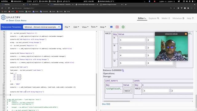The height and width of the screenshot is (111, 197).
Task: Open the Maps bookmark
Action: [x=28, y=11]
